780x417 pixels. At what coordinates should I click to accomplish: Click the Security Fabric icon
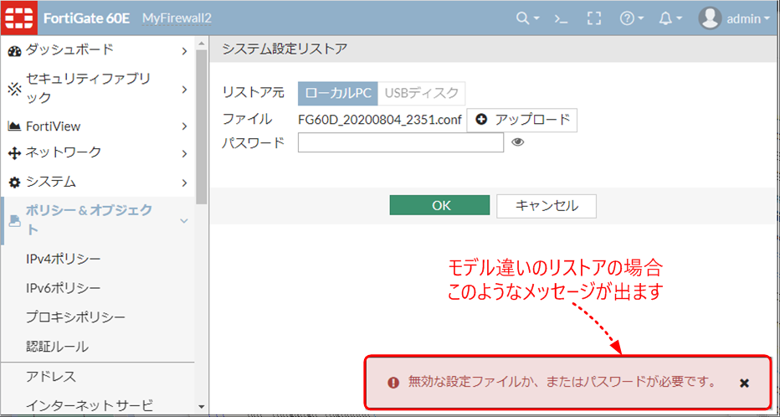(x=14, y=89)
